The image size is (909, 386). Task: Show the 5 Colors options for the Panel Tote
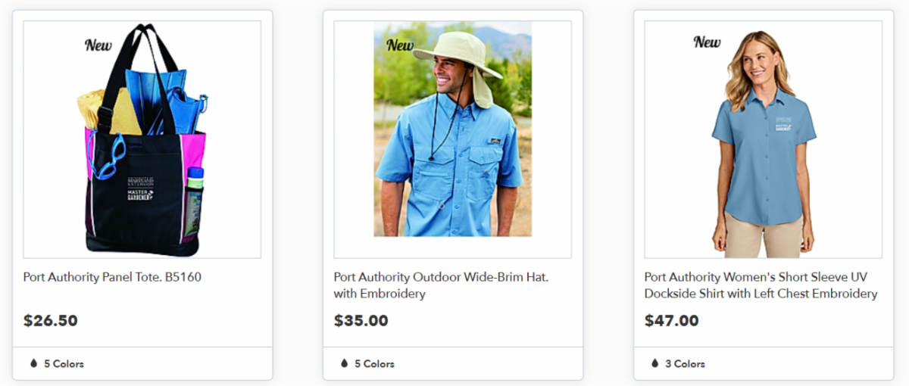(x=64, y=364)
